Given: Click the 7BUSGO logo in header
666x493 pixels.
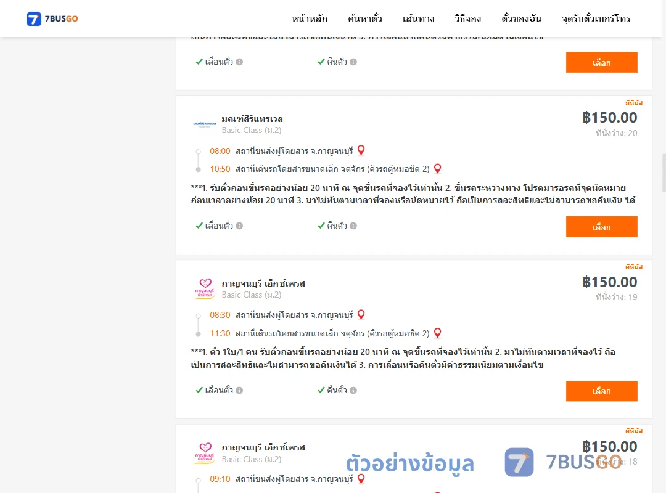Looking at the screenshot, I should tap(52, 18).
